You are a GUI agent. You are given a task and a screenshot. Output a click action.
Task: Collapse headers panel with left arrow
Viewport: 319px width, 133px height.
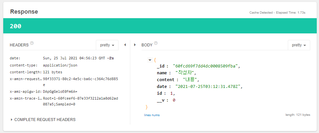125,45
